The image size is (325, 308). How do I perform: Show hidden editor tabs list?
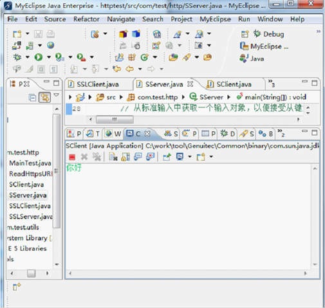pyautogui.click(x=271, y=84)
